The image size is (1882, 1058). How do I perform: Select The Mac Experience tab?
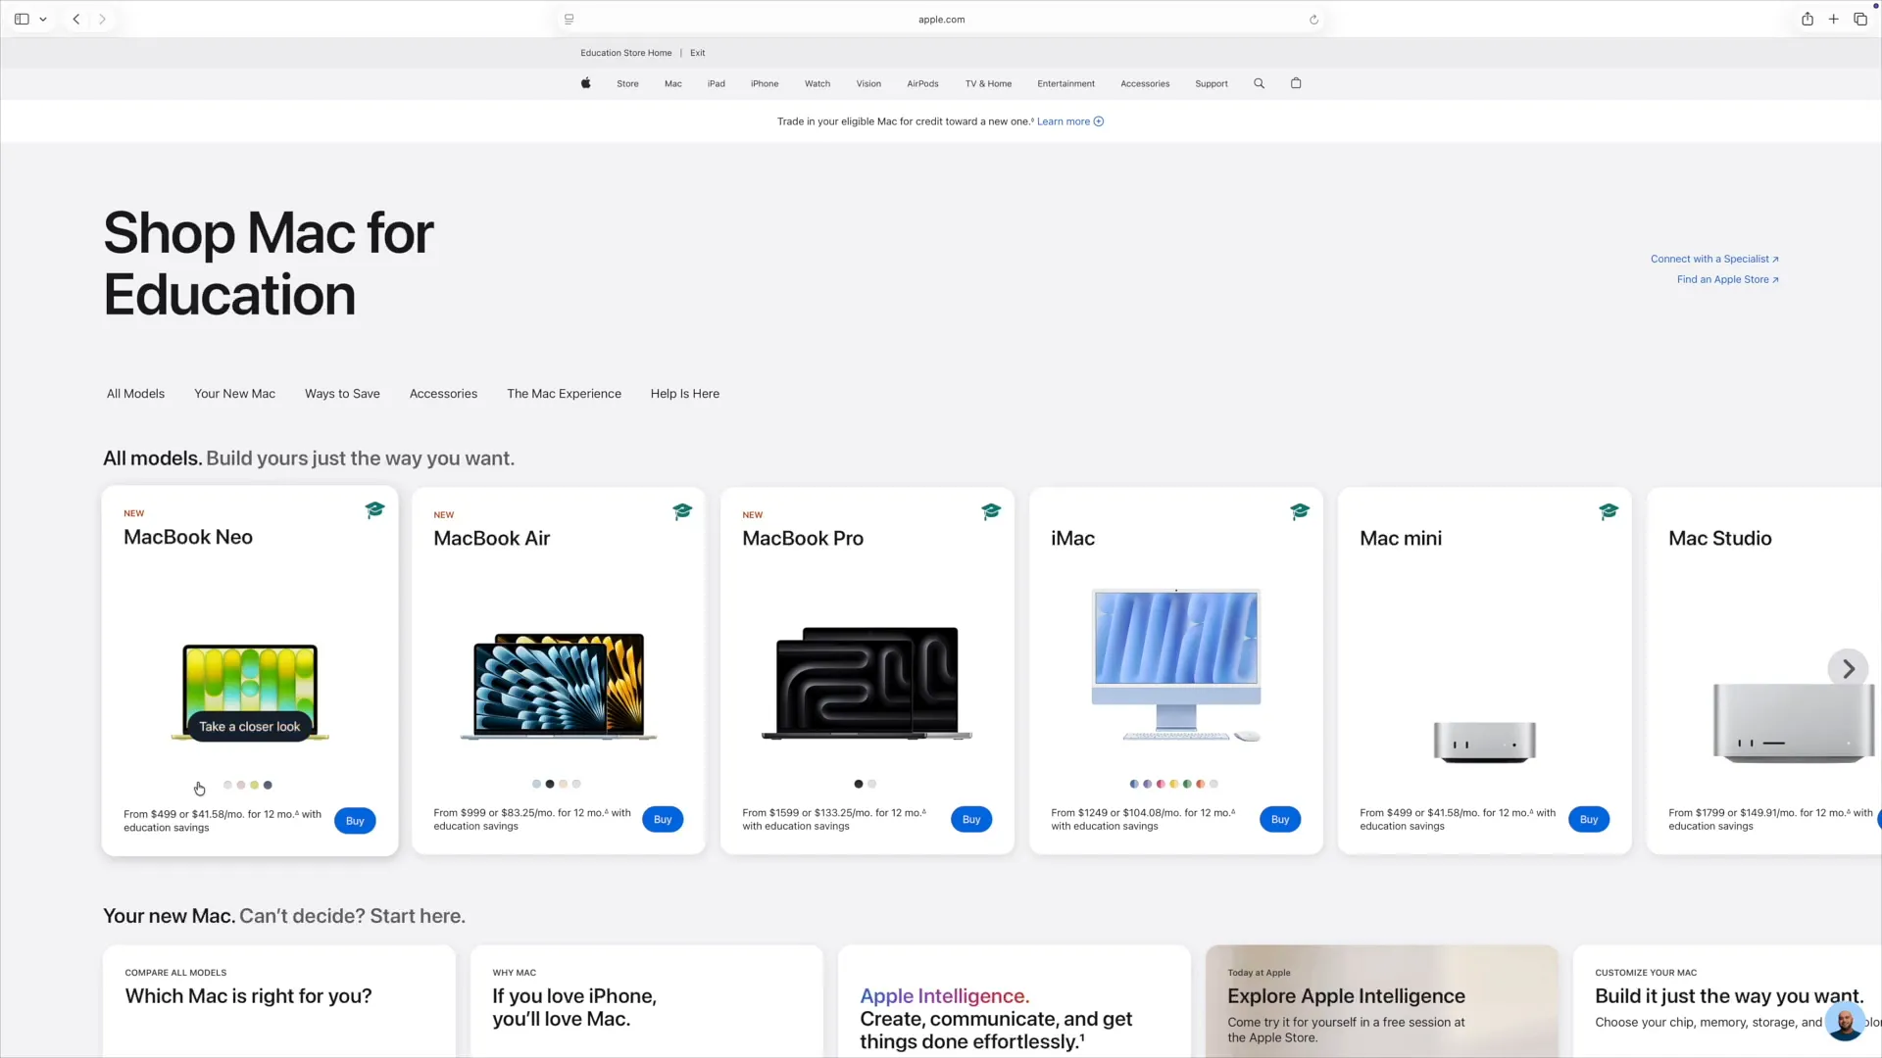tap(564, 394)
